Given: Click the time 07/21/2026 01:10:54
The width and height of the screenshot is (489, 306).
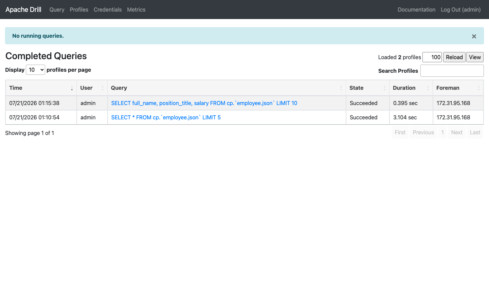Looking at the screenshot, I should click(34, 117).
